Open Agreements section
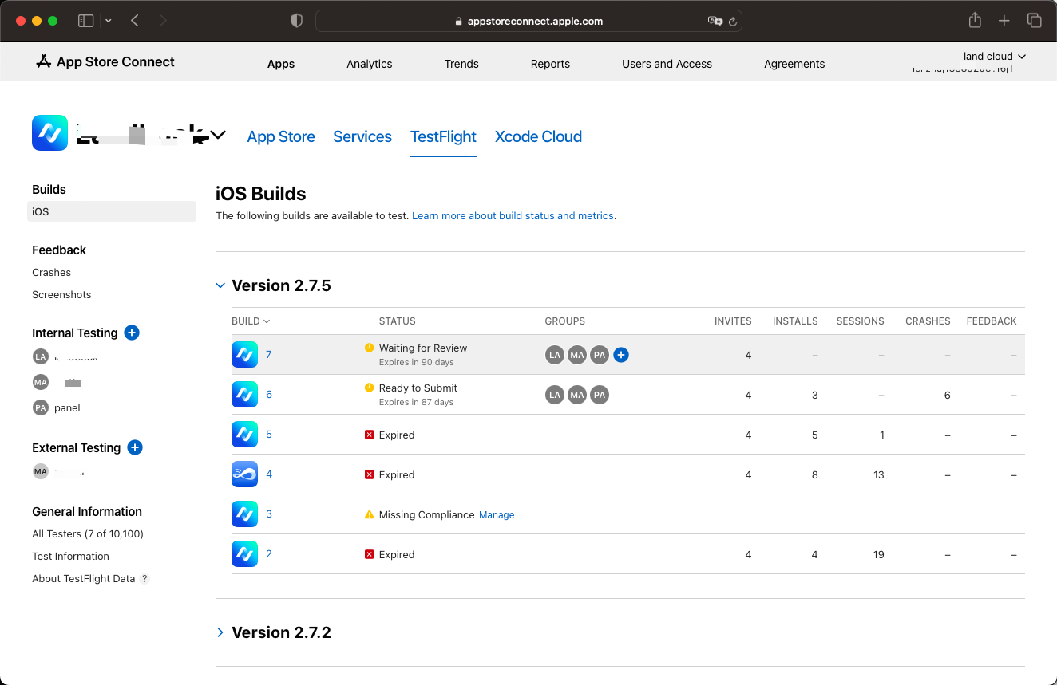 point(794,64)
